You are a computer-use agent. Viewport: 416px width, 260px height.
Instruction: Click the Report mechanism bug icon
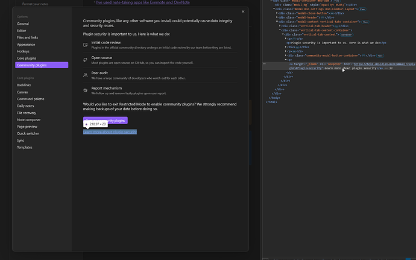[86, 90]
